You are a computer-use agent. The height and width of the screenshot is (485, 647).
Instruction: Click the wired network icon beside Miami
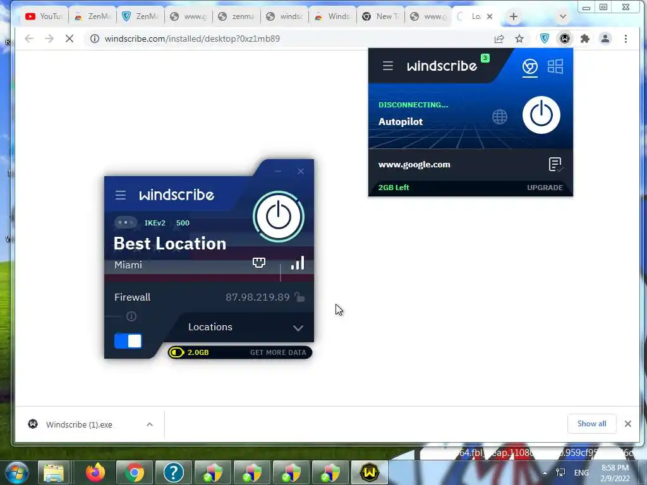(x=259, y=262)
